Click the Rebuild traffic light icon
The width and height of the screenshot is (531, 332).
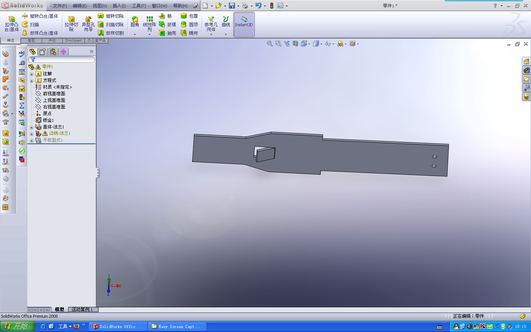(x=272, y=6)
